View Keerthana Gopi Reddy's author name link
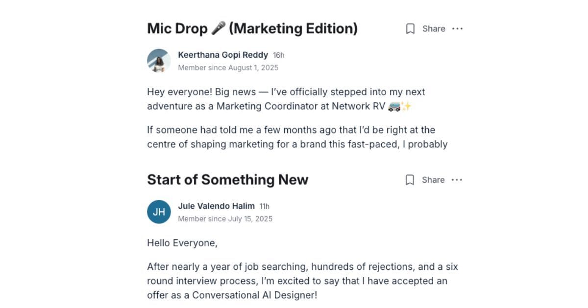Screen dimensions: 588x308 [x=223, y=55]
